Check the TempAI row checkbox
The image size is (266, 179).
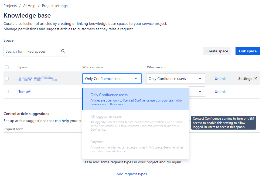point(7,92)
